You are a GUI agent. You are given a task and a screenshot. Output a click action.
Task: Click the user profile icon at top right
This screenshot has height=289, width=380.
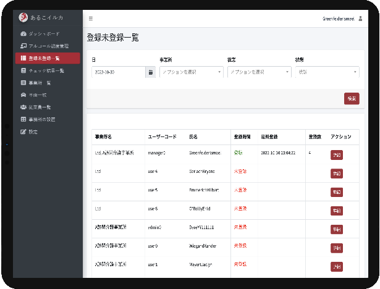click(x=360, y=19)
